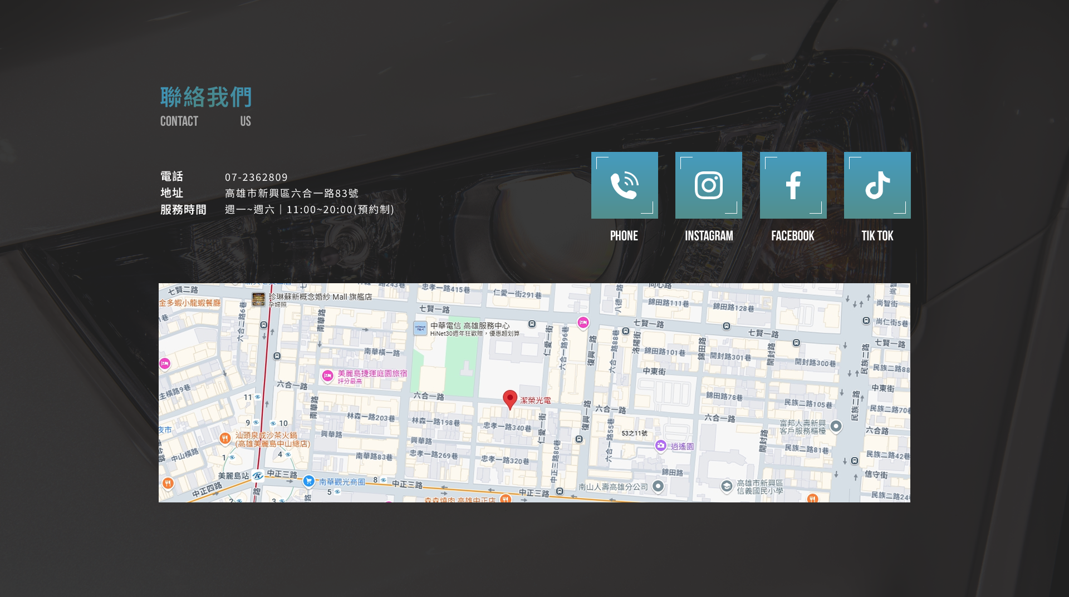
Task: Click the 珍琳蘇新概念婚紗 Mall thumbnail marker
Action: point(258,299)
